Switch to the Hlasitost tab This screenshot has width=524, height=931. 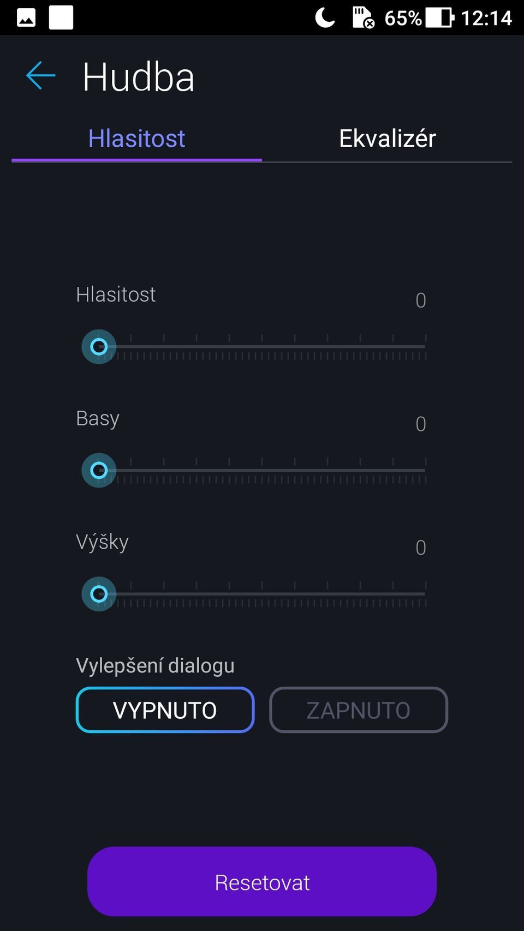(136, 139)
